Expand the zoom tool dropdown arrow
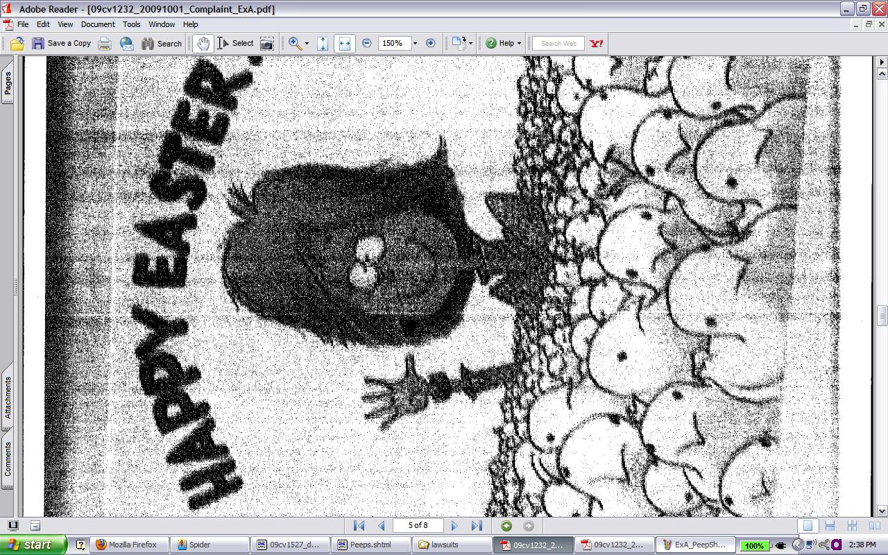This screenshot has height=555, width=888. (x=307, y=43)
